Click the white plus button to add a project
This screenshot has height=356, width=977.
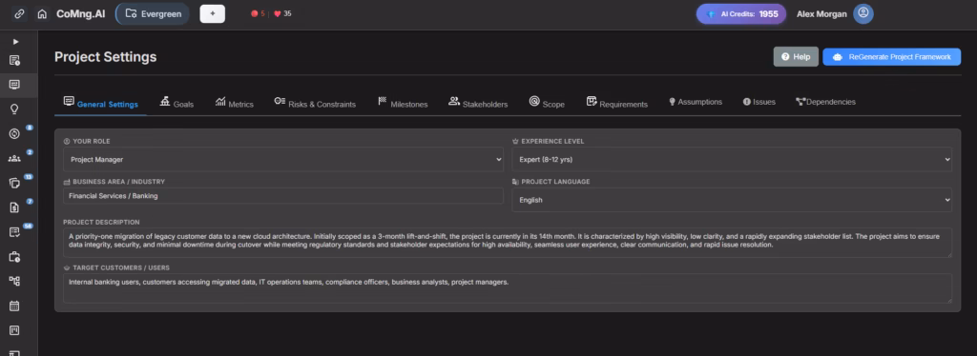click(x=213, y=13)
